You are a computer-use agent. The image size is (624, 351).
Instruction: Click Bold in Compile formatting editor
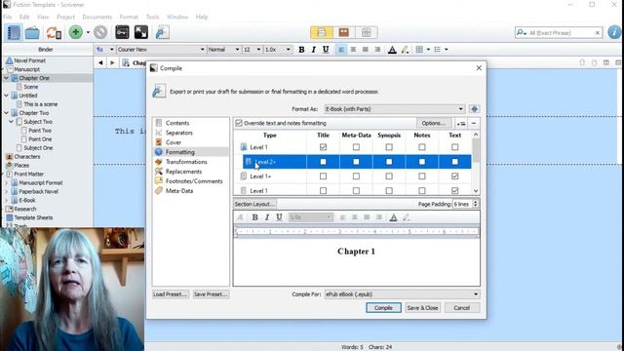(254, 217)
